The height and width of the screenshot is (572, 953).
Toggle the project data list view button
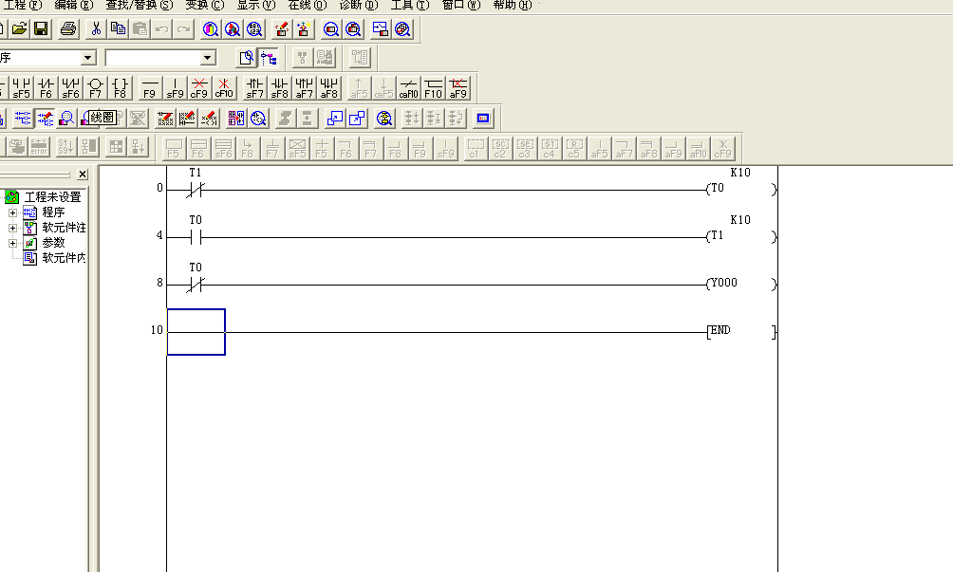(269, 58)
